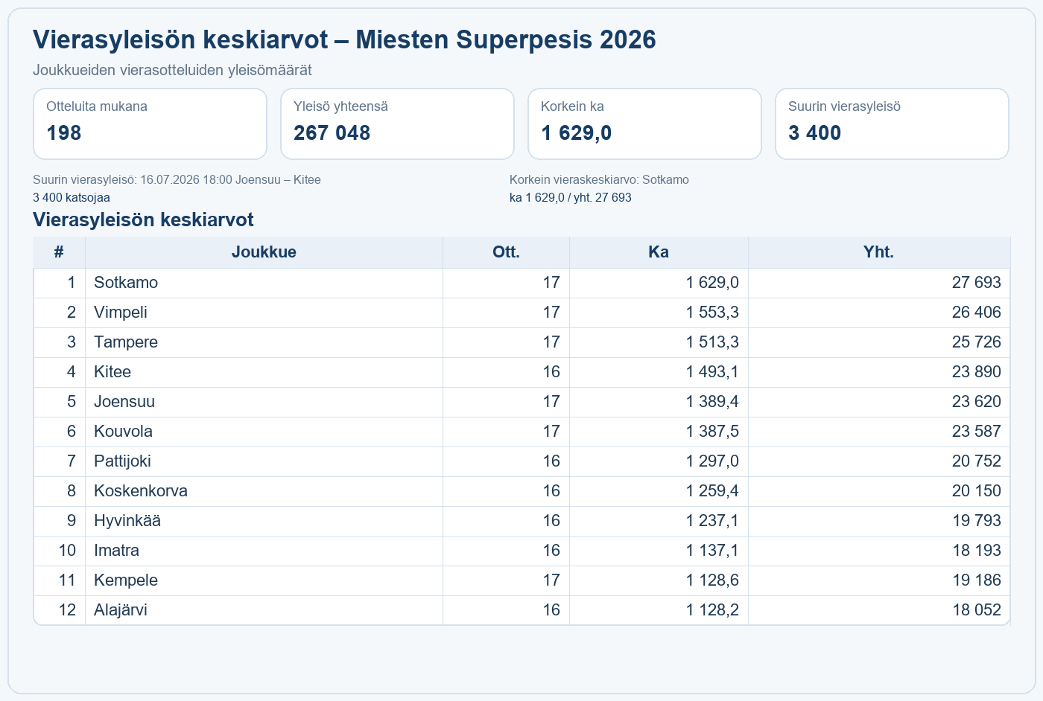The image size is (1043, 701).
Task: Click the 'Vierasyleisön keskiarvot' section heading
Action: 143,220
